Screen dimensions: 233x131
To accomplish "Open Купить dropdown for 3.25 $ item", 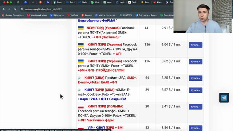I will point(196,78).
